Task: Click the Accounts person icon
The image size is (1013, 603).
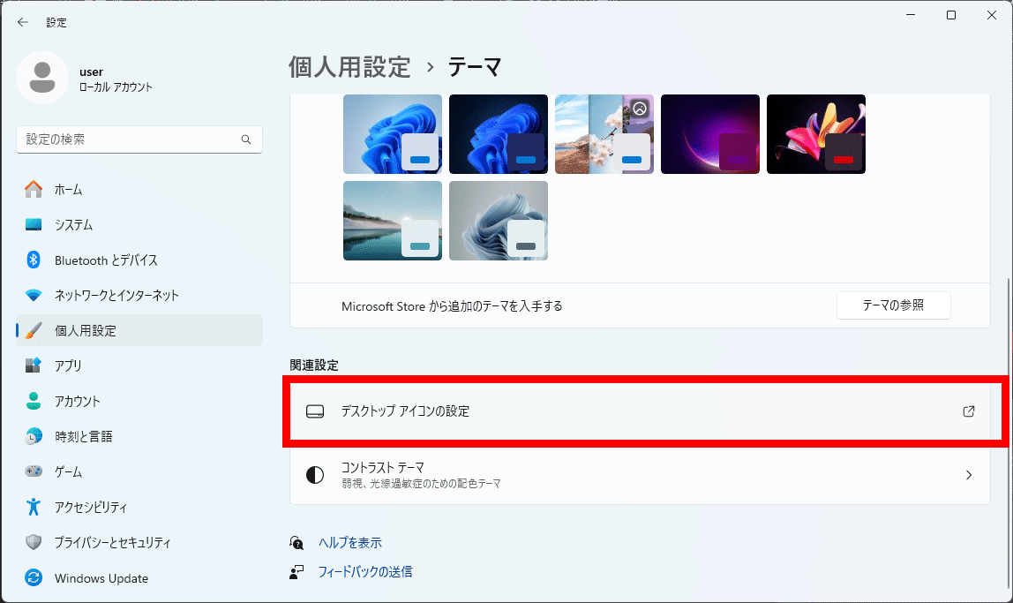Action: coord(34,401)
